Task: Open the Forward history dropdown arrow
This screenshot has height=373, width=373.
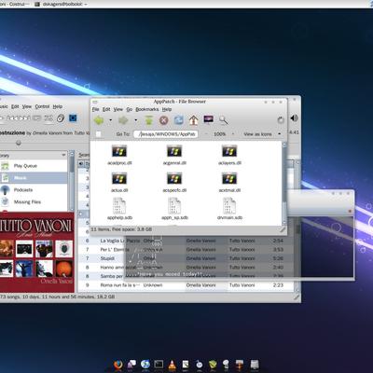Action: 135,120
